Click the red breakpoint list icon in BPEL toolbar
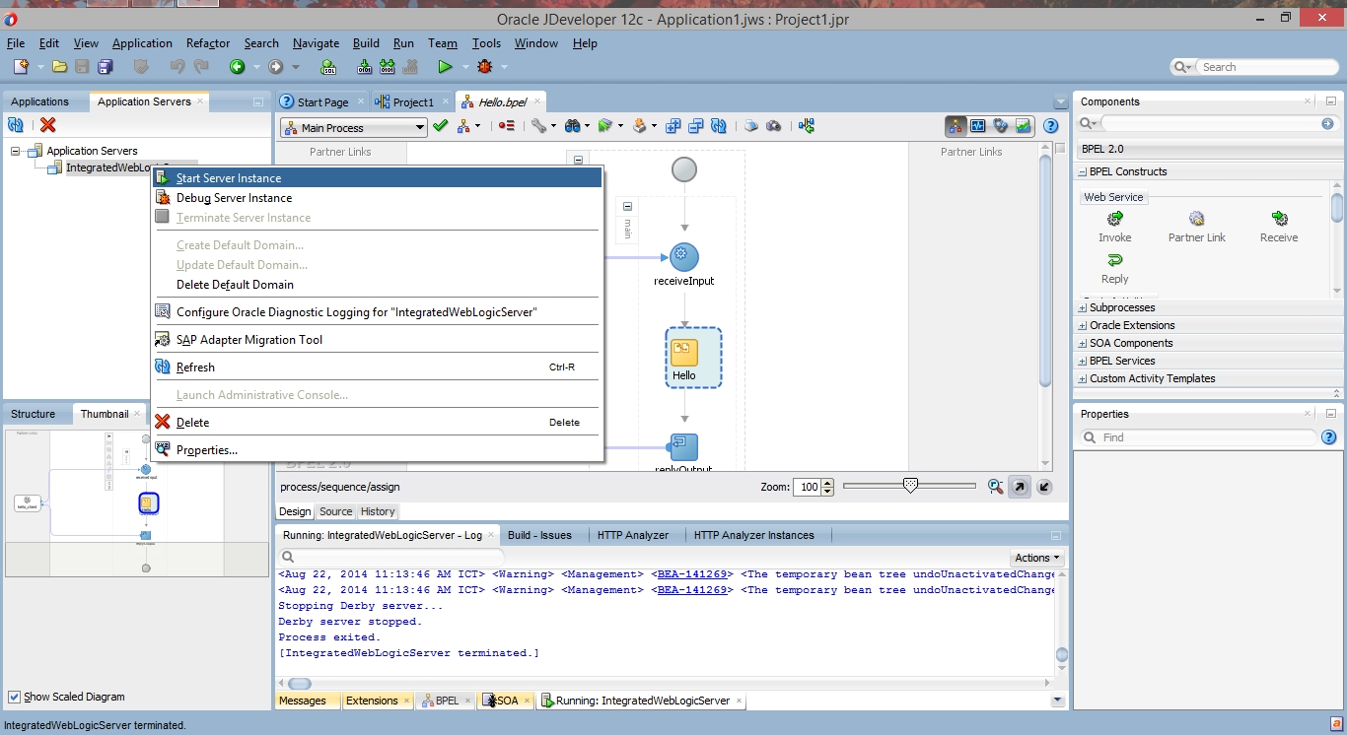The height and width of the screenshot is (735, 1347). click(x=507, y=126)
